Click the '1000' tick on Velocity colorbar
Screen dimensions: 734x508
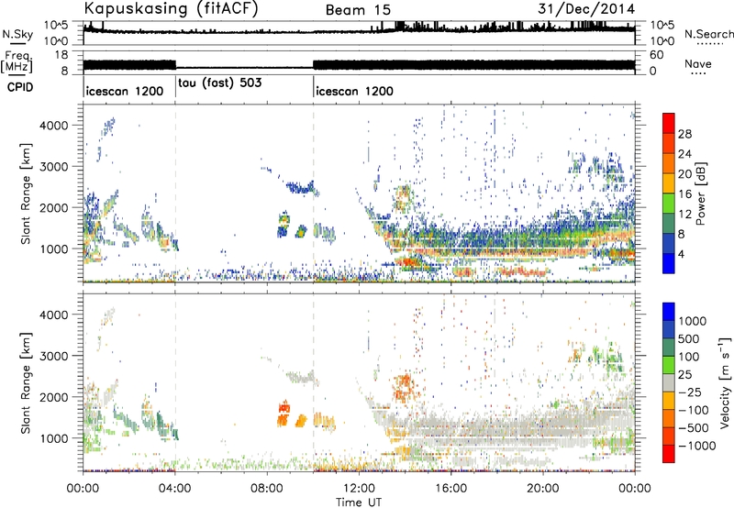pos(693,321)
